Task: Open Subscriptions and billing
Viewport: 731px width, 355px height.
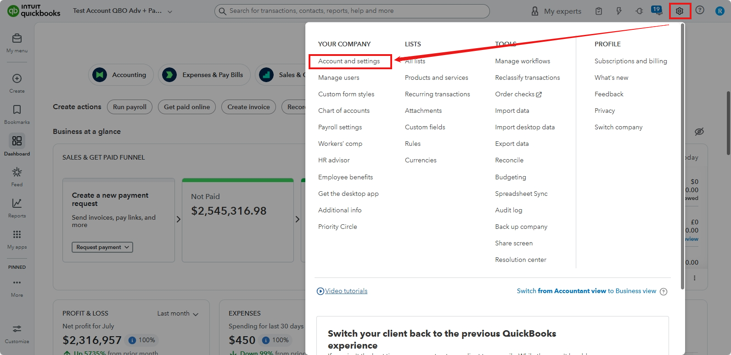Action: pos(631,61)
